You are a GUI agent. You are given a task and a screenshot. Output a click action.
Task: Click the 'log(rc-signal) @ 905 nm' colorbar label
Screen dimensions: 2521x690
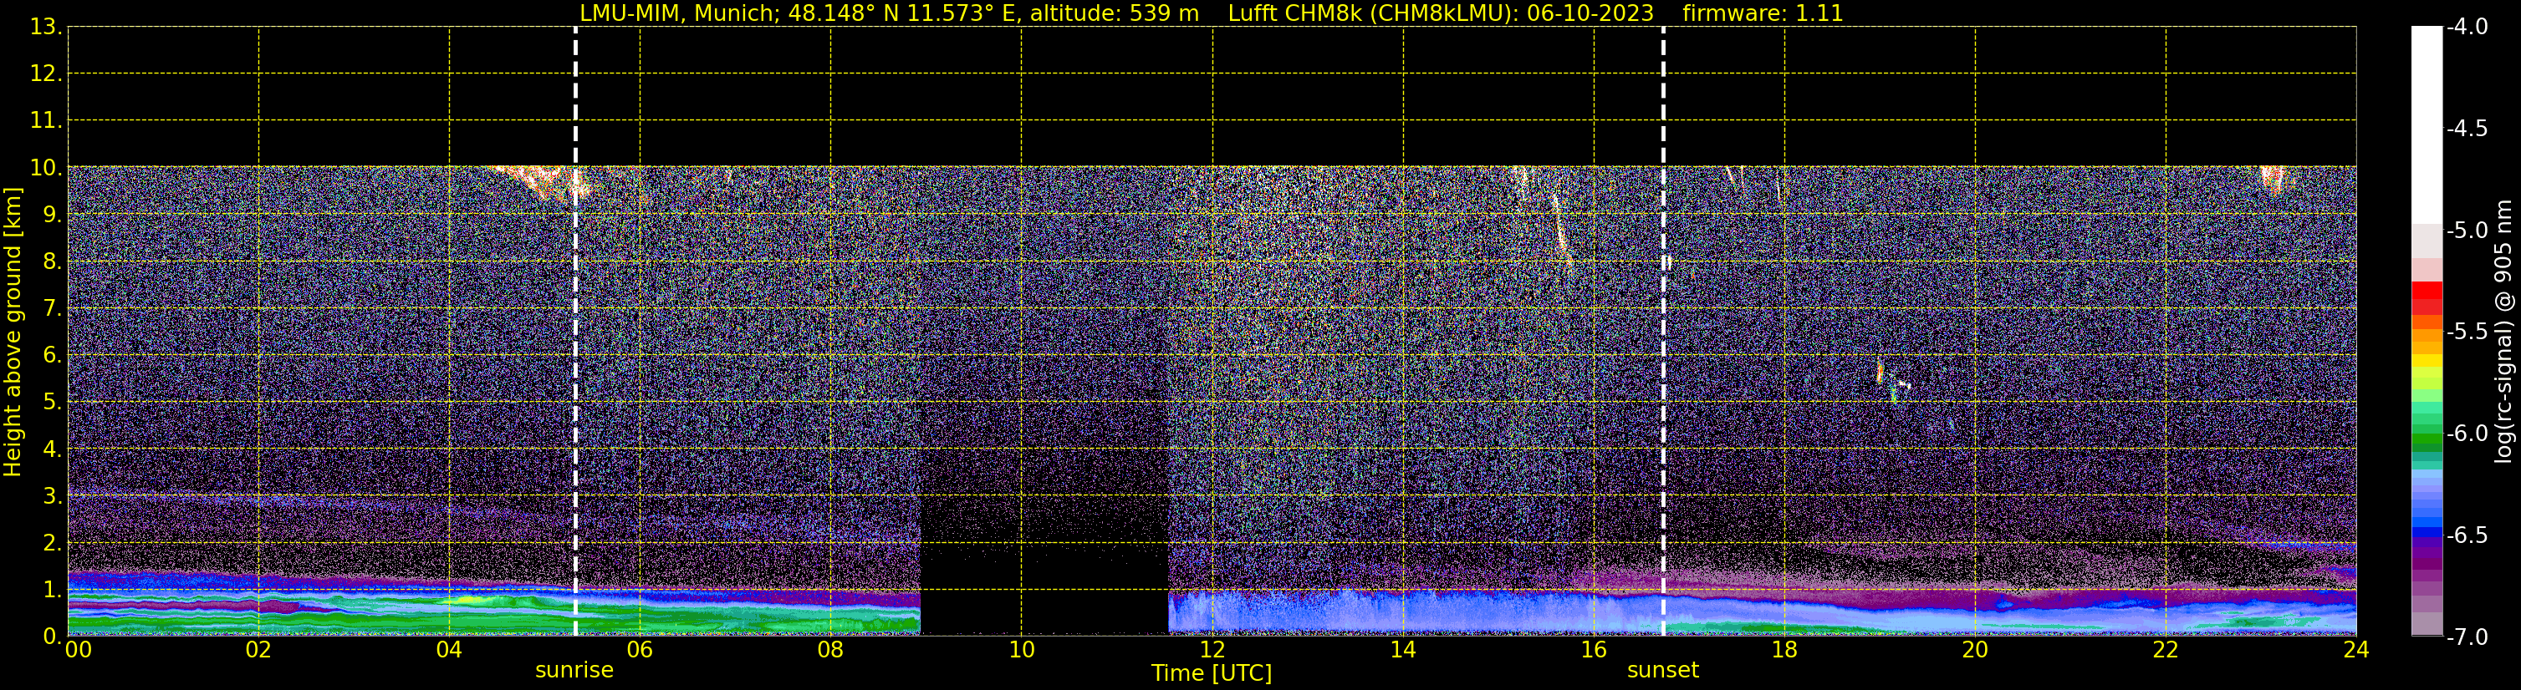click(2503, 332)
